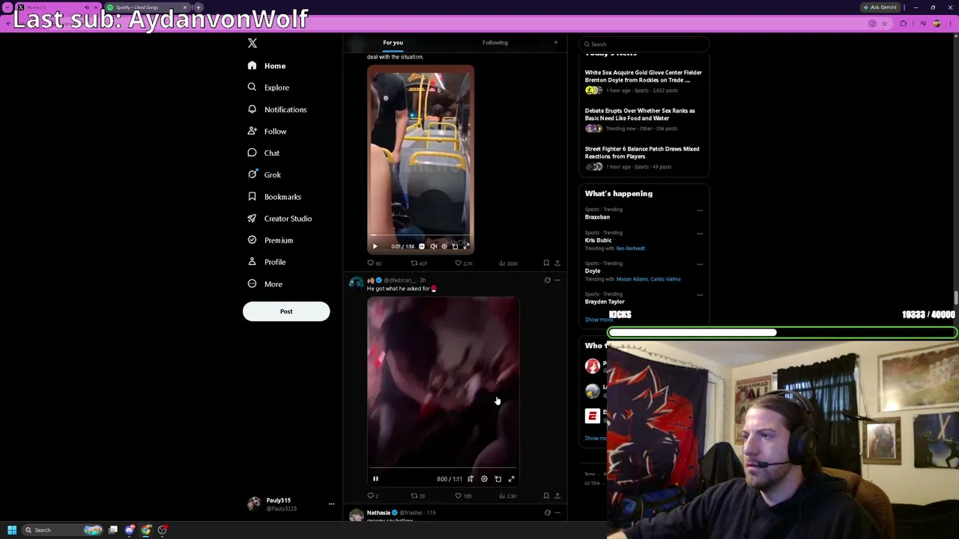The width and height of the screenshot is (959, 539).
Task: Like the post with 100 likes
Action: (x=463, y=496)
